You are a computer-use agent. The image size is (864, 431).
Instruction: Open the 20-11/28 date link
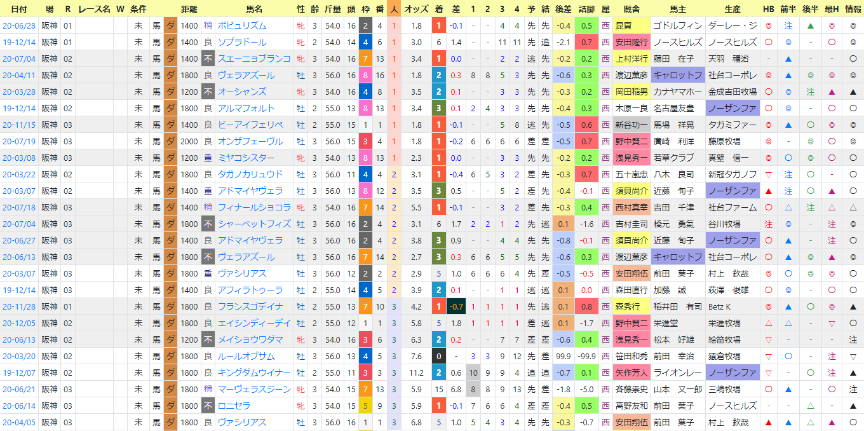(18, 306)
